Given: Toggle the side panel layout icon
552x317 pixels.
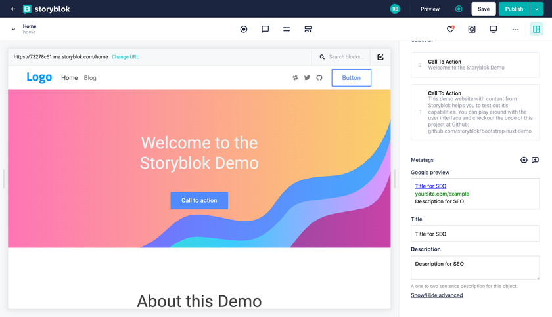Looking at the screenshot, I should 536,29.
